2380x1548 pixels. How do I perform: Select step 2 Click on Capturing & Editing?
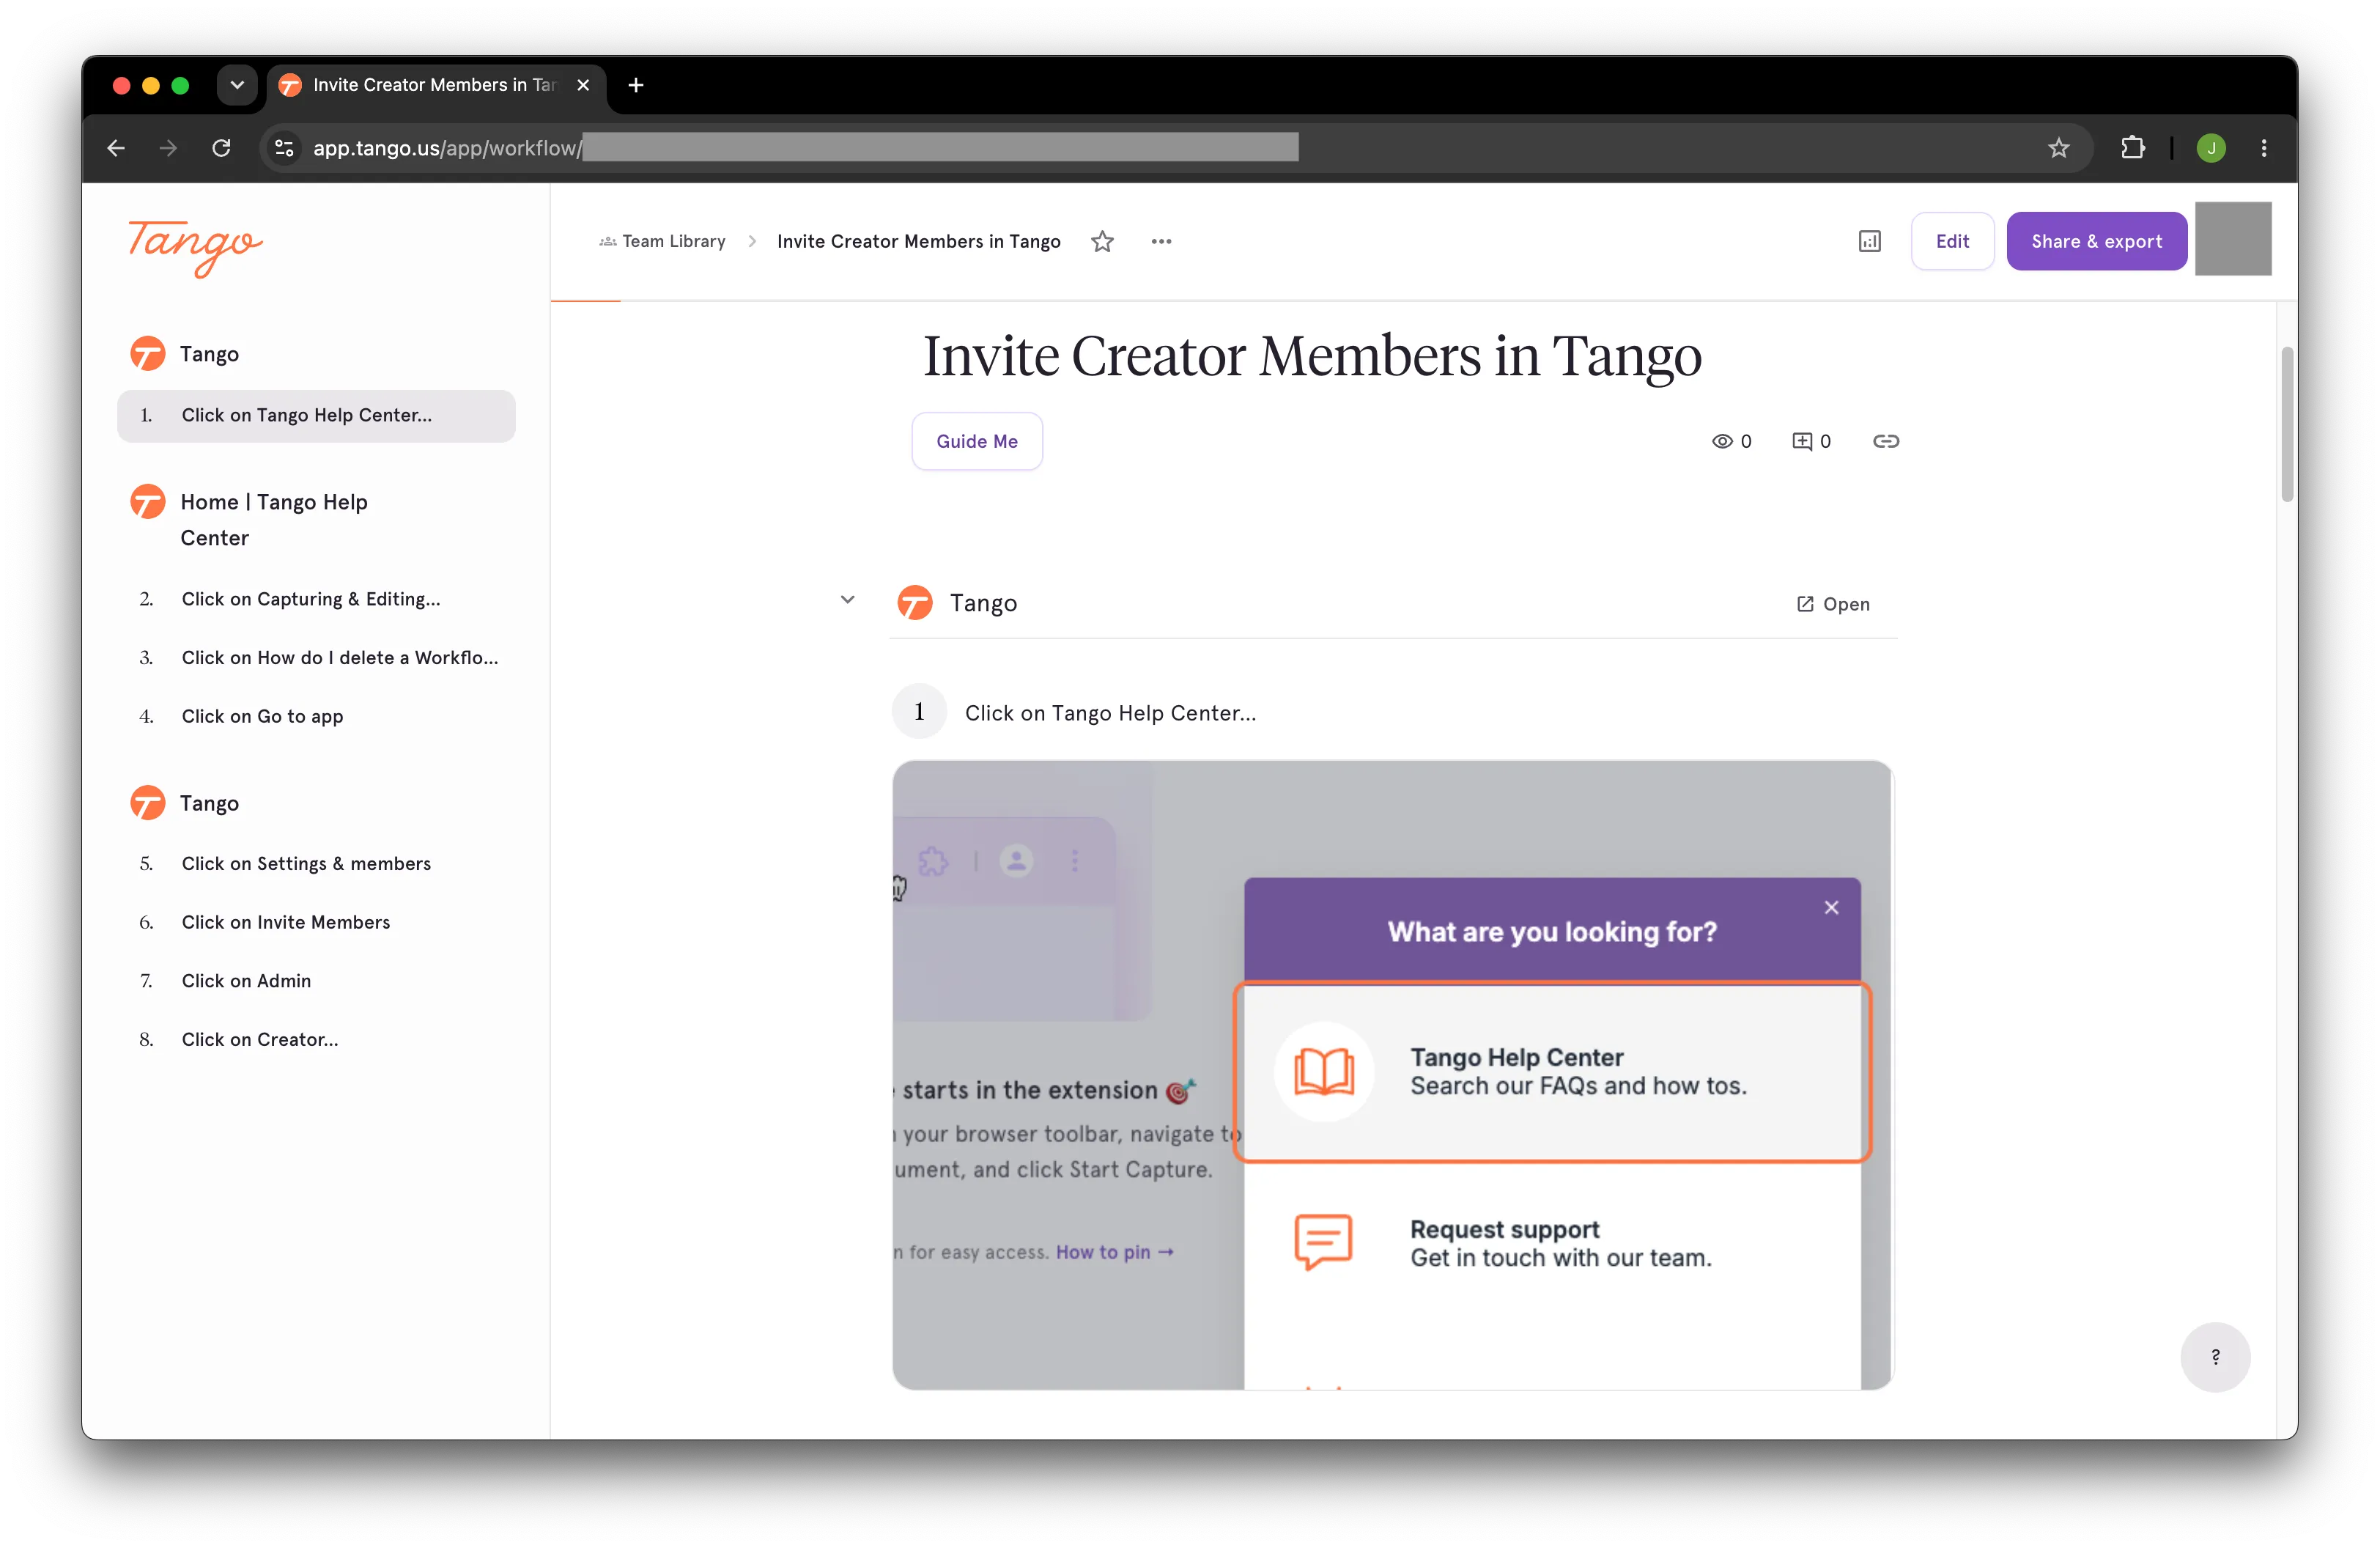316,599
